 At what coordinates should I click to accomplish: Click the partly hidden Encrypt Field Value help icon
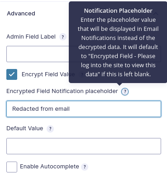point(82,74)
